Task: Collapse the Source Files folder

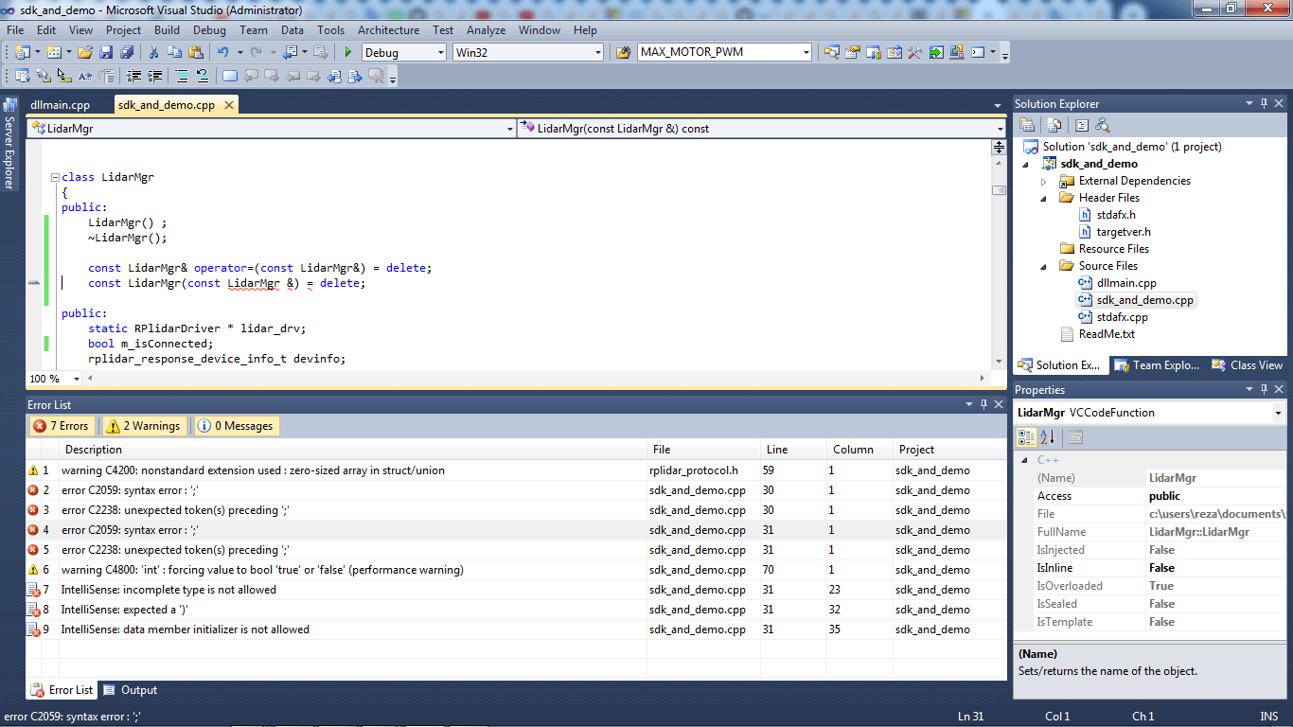Action: pyautogui.click(x=1044, y=265)
